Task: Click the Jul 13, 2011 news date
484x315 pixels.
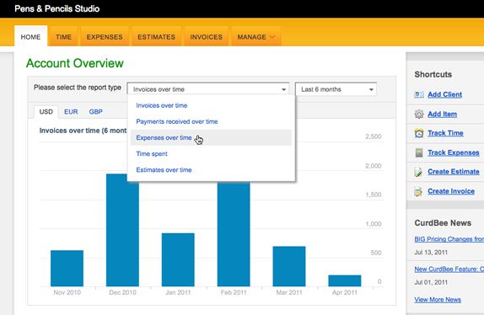Action: pyautogui.click(x=431, y=253)
